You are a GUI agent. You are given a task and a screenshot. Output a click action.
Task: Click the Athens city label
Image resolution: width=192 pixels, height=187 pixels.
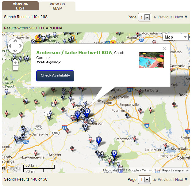[55, 155]
